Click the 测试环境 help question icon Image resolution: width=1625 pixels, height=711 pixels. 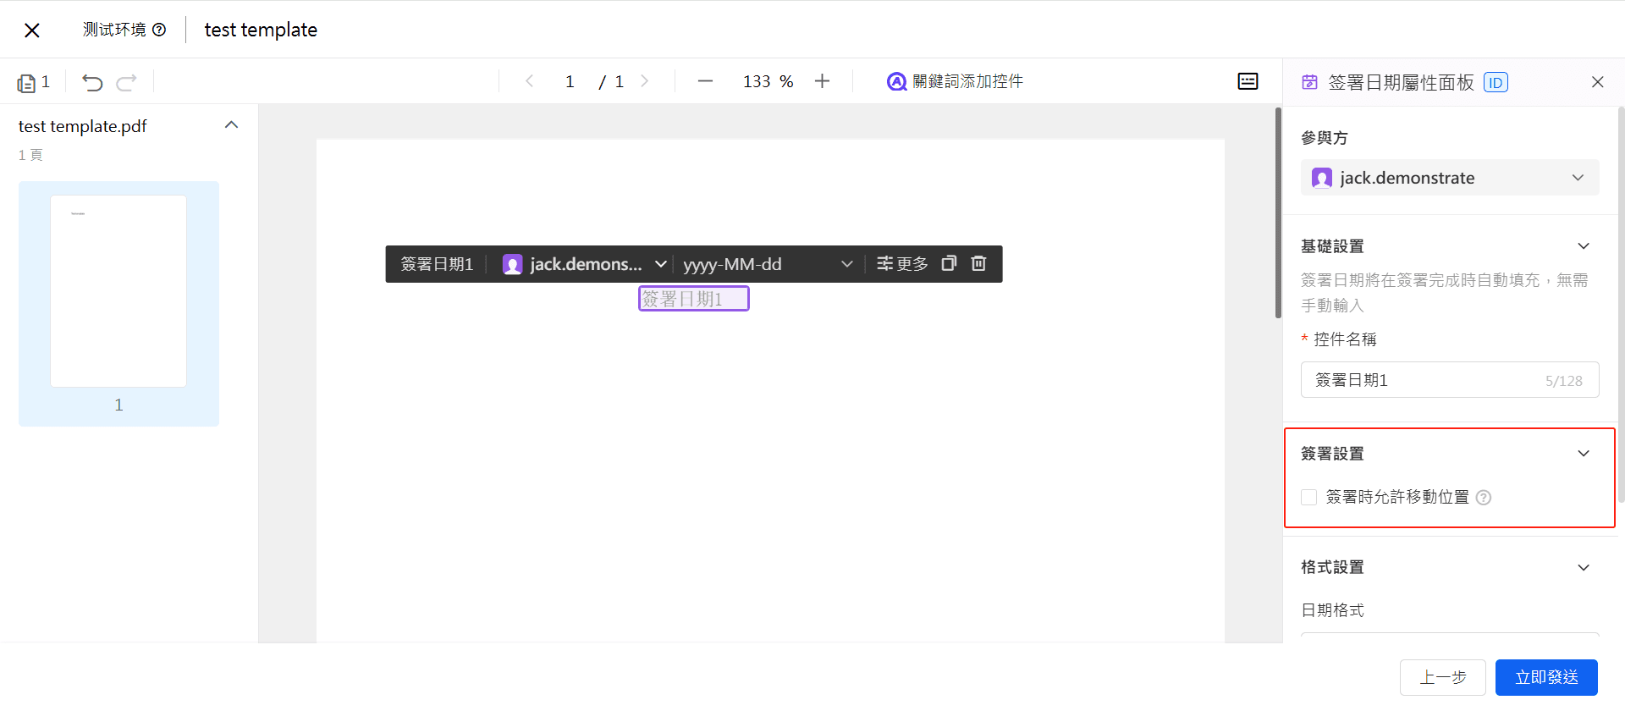(x=159, y=30)
